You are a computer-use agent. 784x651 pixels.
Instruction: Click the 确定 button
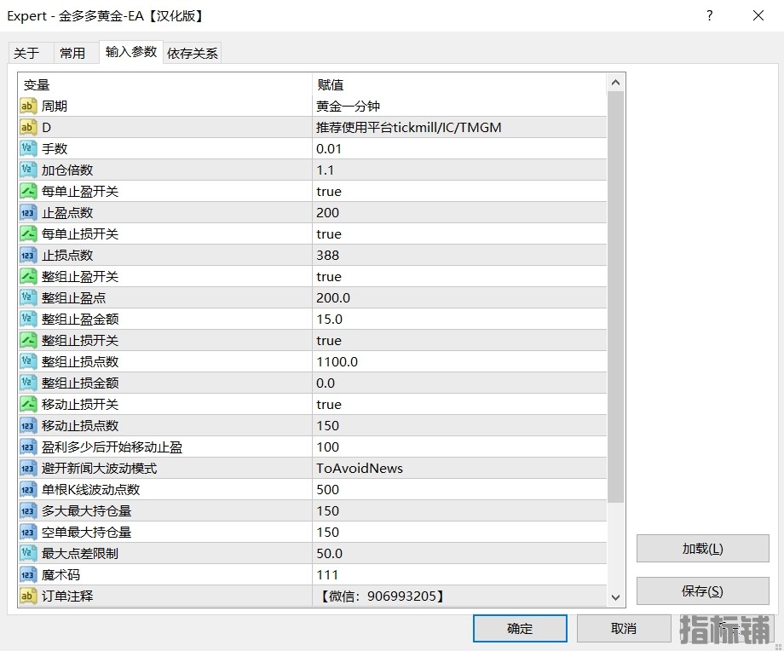coord(520,629)
